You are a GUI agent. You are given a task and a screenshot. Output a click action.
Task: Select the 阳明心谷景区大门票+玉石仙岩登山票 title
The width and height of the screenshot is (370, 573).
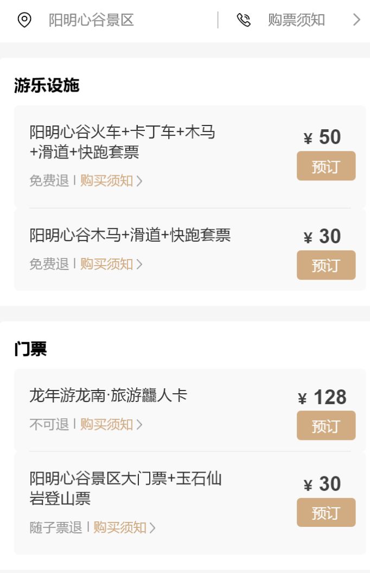tap(125, 488)
